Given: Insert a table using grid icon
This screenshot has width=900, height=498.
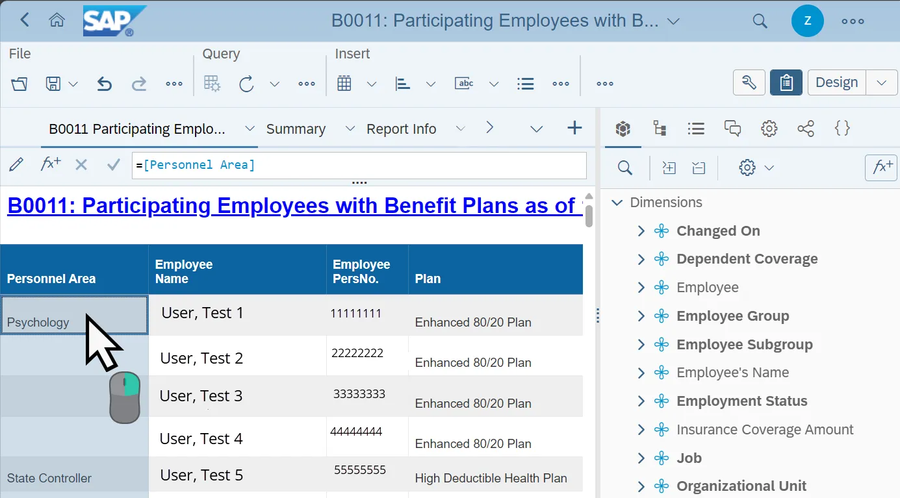Looking at the screenshot, I should click(344, 84).
